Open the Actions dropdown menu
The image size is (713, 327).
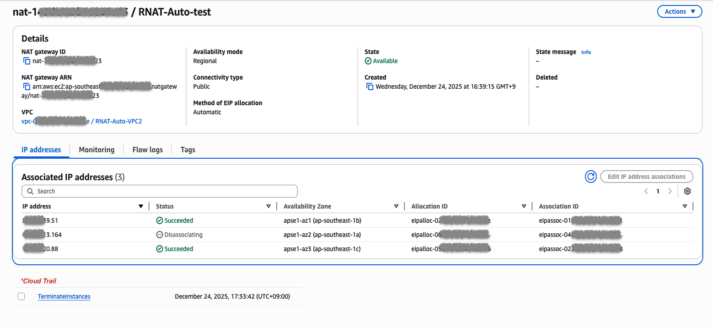click(x=679, y=11)
